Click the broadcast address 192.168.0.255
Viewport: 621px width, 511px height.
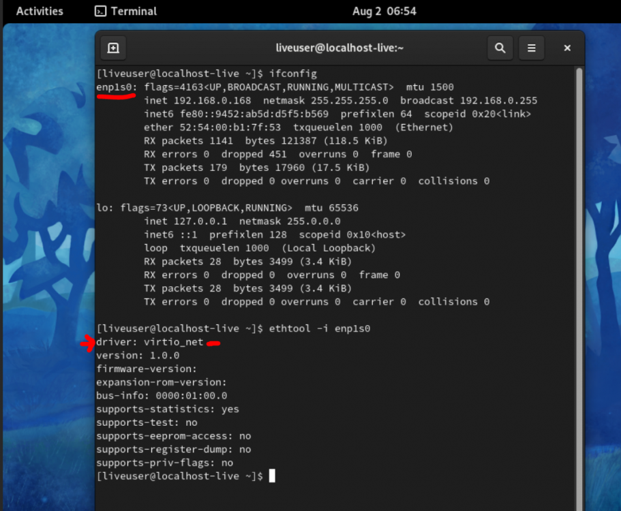(x=498, y=101)
